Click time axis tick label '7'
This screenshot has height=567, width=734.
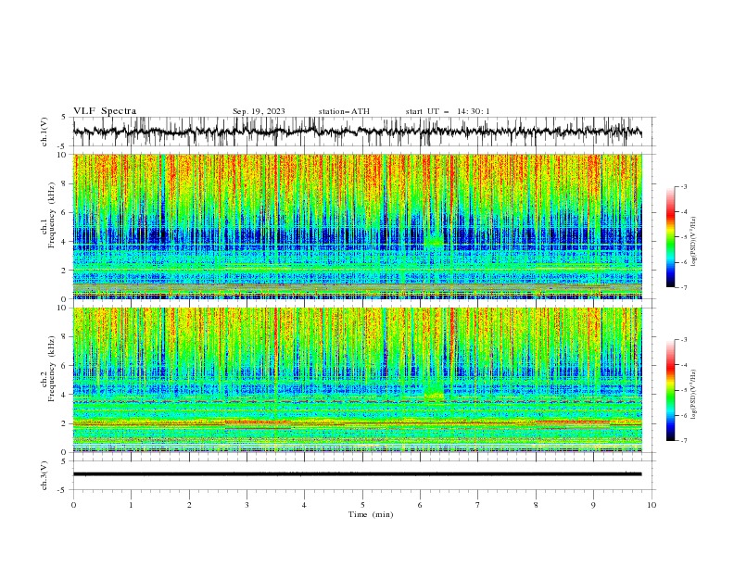point(478,505)
